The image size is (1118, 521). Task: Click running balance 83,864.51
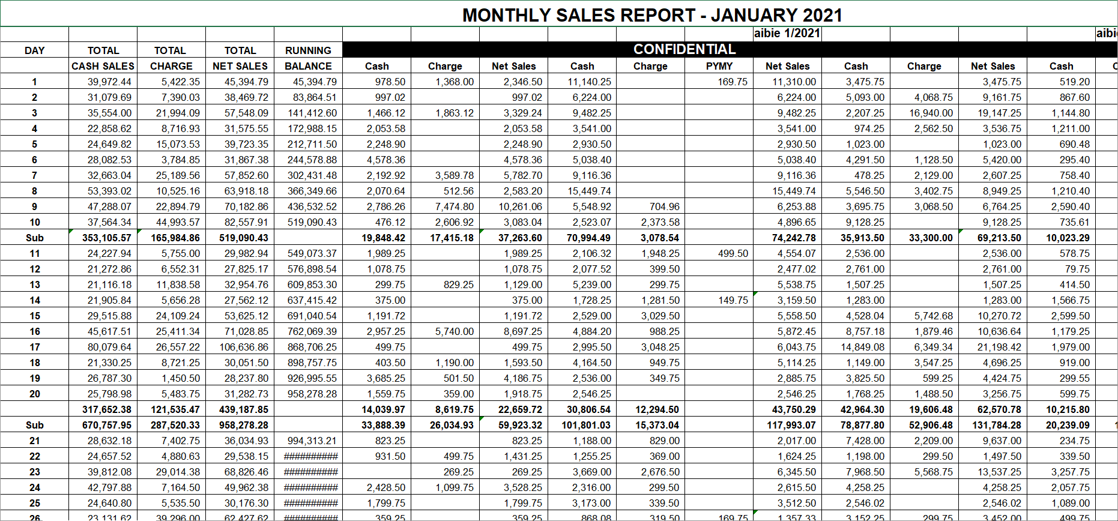[x=308, y=97]
